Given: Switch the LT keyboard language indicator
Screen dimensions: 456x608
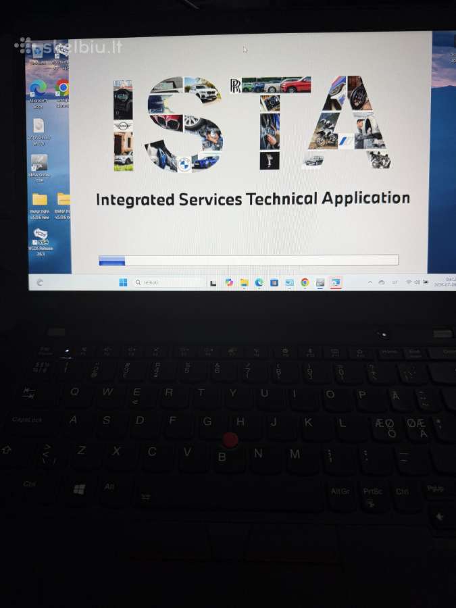Looking at the screenshot, I should point(395,282).
